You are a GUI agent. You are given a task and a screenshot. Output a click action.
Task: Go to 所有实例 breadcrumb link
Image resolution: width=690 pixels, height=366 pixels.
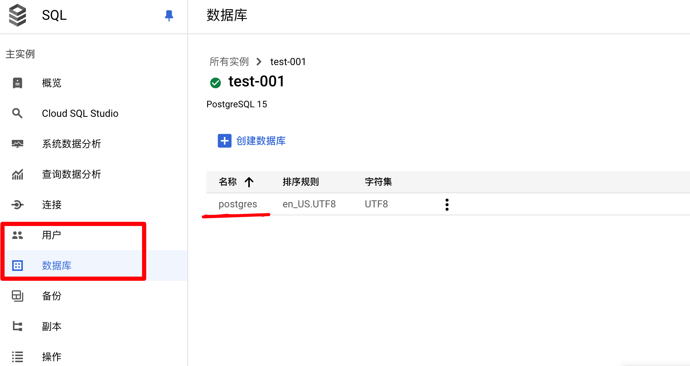(229, 62)
